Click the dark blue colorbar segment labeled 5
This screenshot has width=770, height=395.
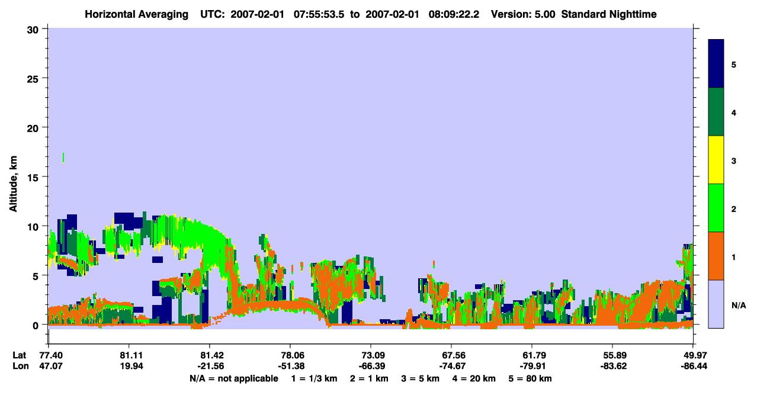point(716,64)
